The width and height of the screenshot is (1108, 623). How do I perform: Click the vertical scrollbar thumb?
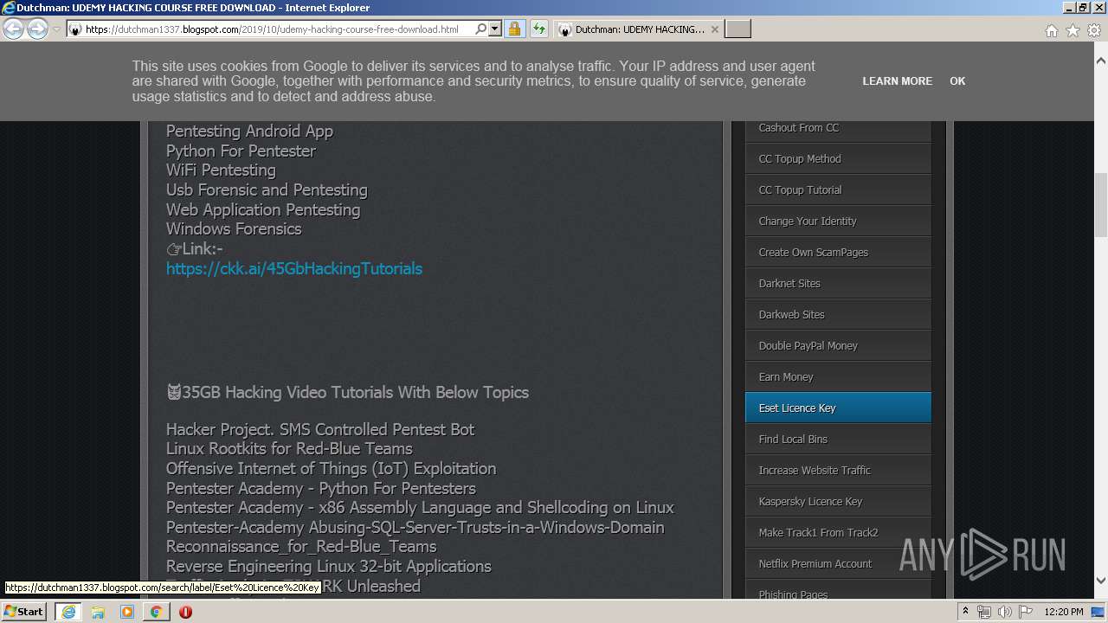coord(1101,205)
